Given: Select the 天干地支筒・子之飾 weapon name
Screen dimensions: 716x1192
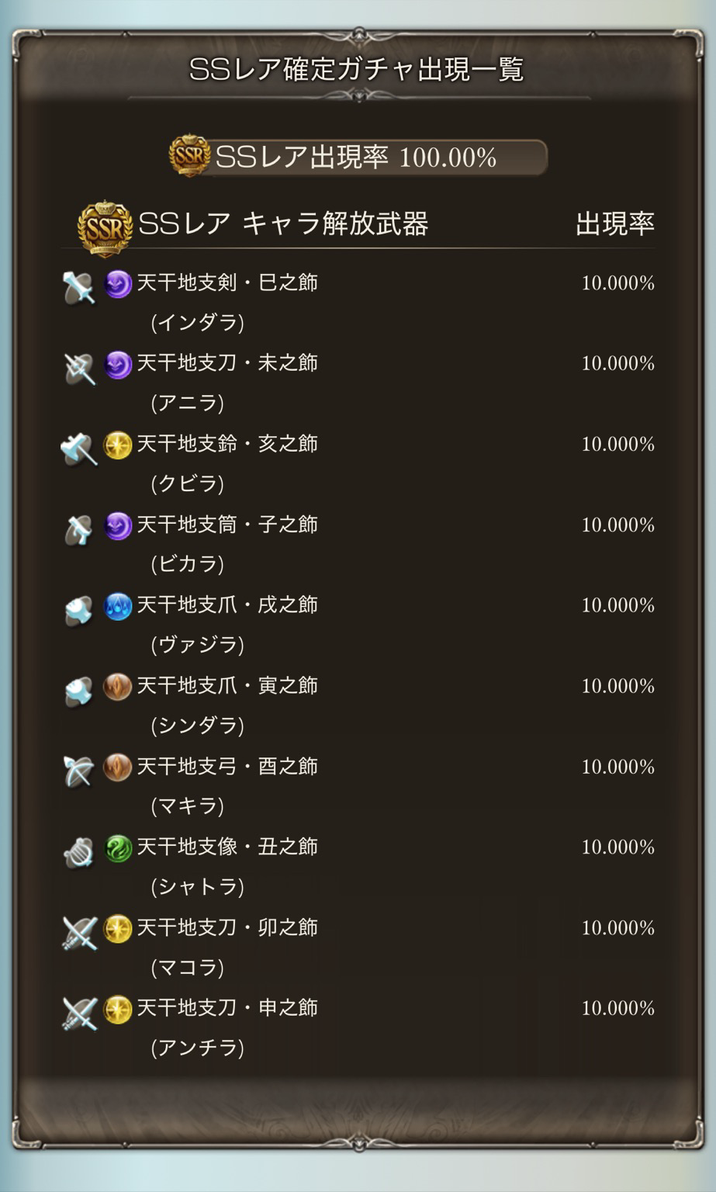Looking at the screenshot, I should click(227, 525).
